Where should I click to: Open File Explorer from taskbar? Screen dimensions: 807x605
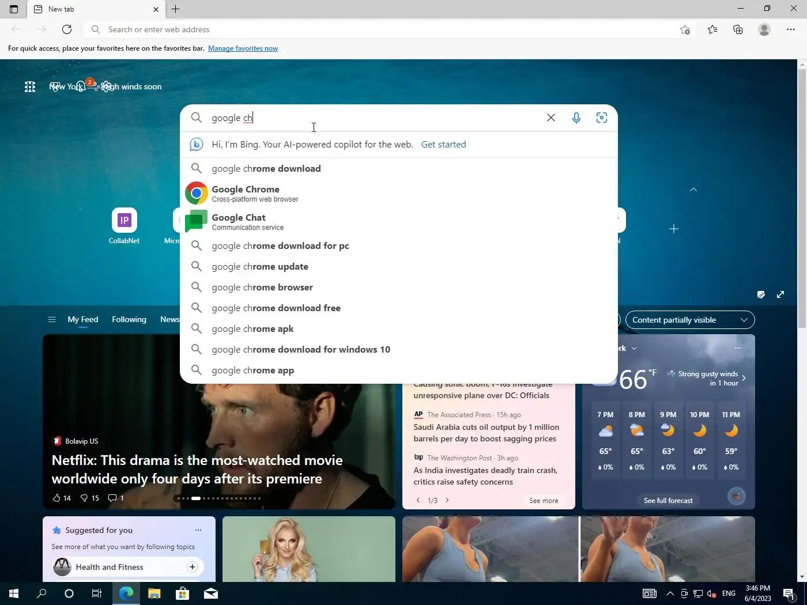(x=154, y=593)
